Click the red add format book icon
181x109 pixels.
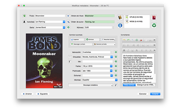pos(154,18)
